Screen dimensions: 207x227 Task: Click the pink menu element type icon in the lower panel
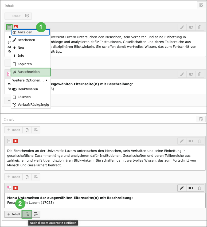[x=9, y=188]
